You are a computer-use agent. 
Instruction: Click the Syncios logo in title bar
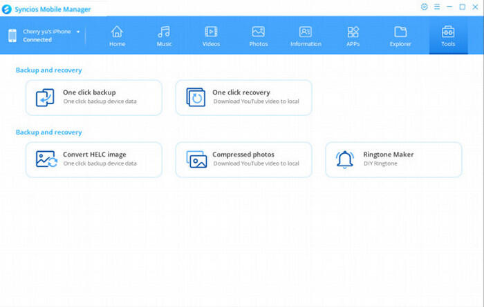click(7, 7)
